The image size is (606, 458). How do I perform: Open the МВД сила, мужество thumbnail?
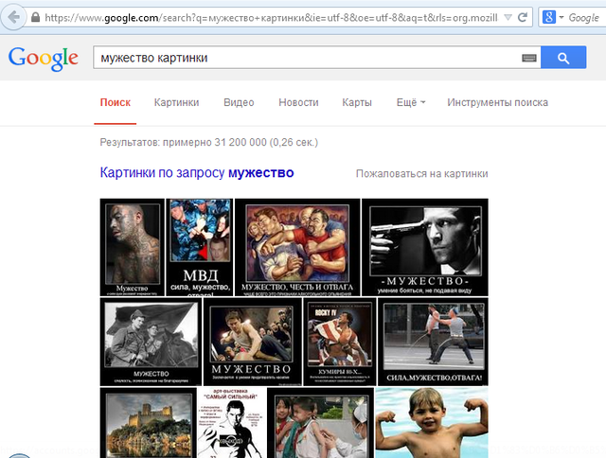coord(200,247)
